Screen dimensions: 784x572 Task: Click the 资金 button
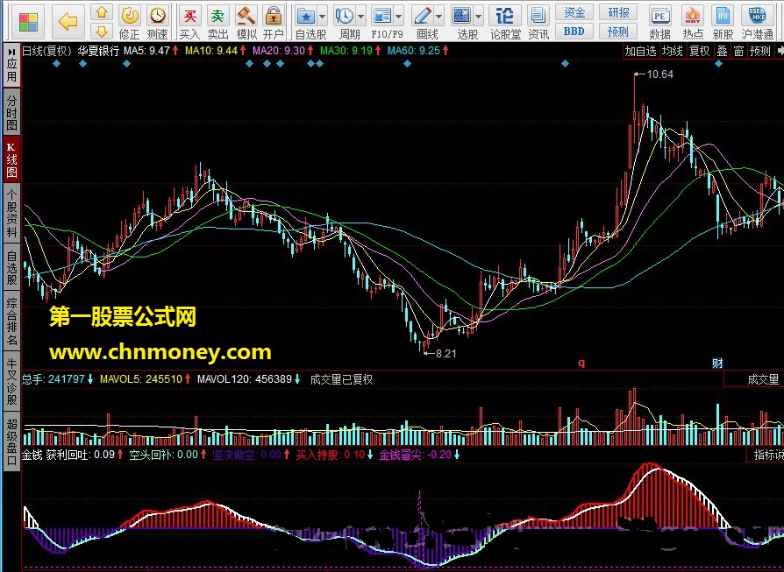574,12
